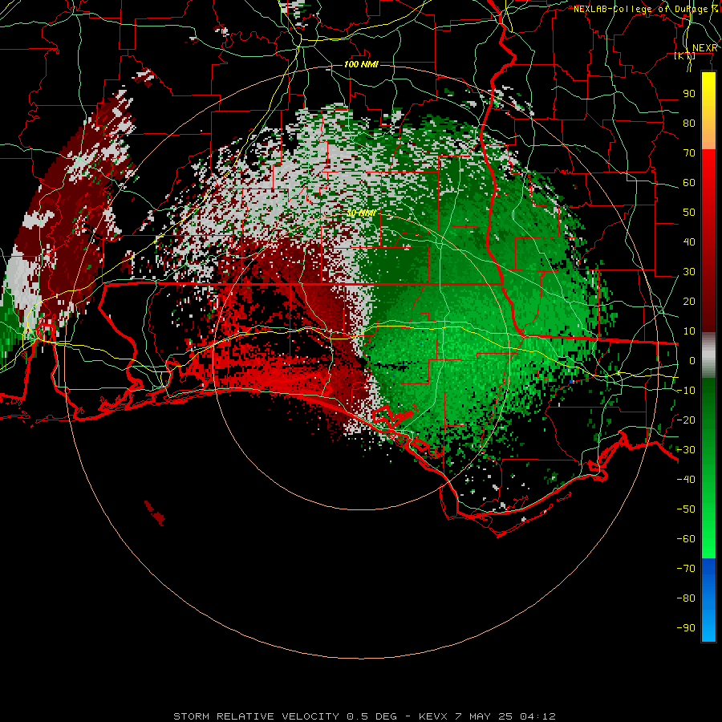Click the -80 label on the velocity scale

coord(686,598)
